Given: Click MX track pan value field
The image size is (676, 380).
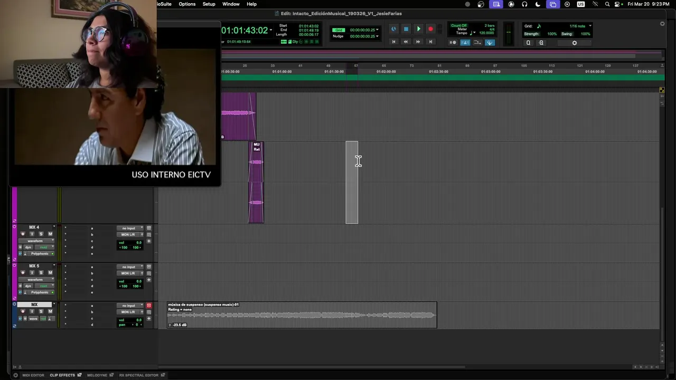Looking at the screenshot, I should coord(136,325).
